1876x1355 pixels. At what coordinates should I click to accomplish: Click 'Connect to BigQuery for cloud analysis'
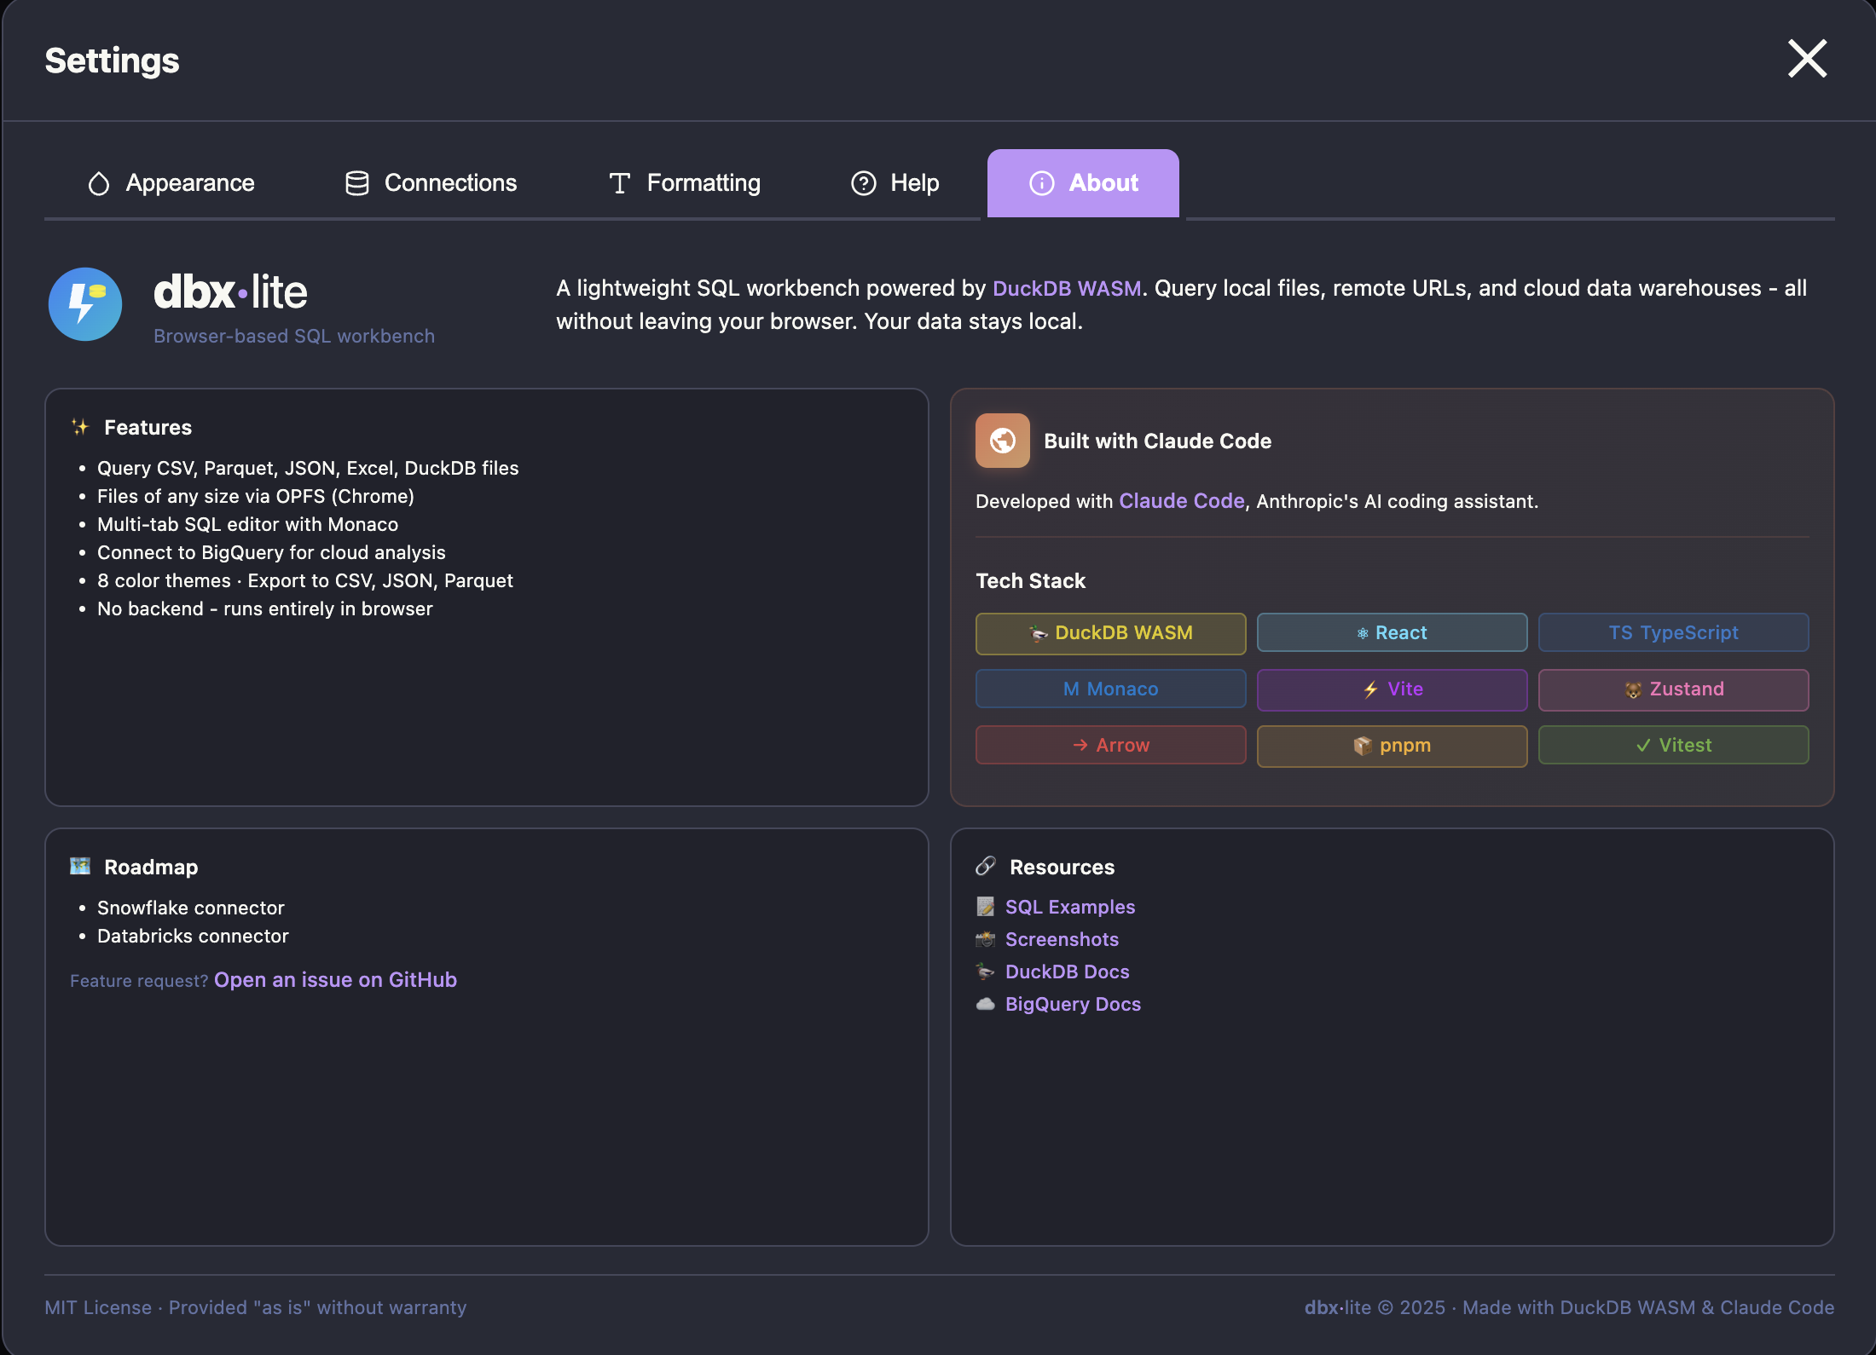[271, 552]
